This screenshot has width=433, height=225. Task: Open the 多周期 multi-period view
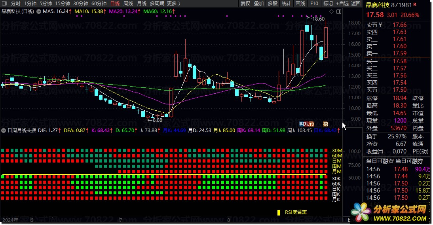click(157, 4)
